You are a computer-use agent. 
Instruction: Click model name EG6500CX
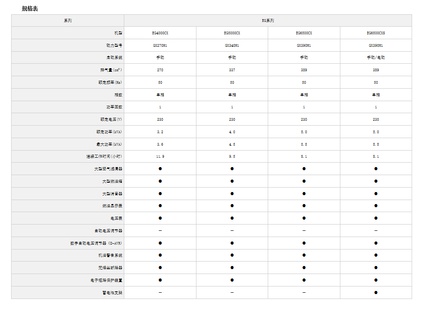[304, 33]
